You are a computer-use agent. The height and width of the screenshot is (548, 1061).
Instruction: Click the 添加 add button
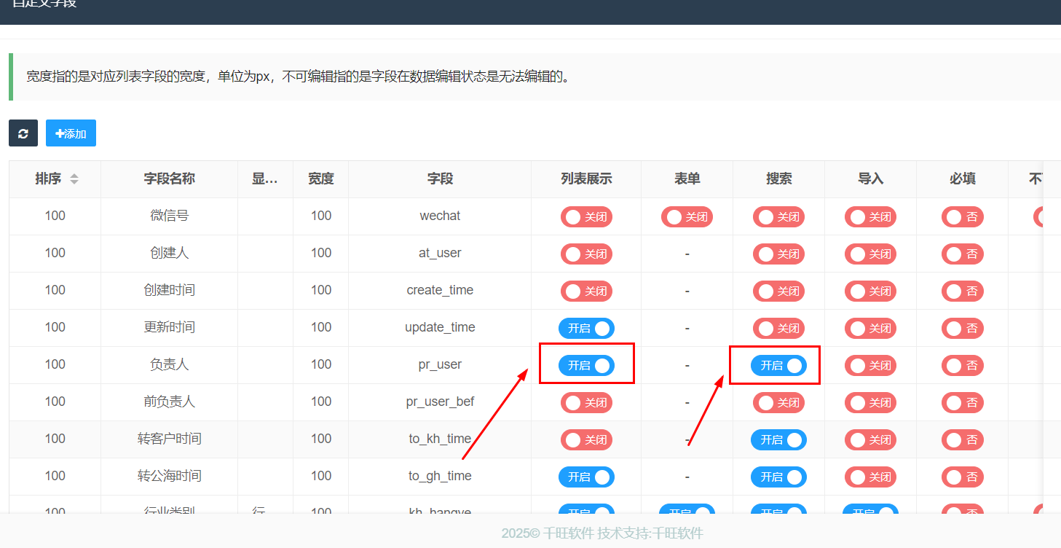71,133
